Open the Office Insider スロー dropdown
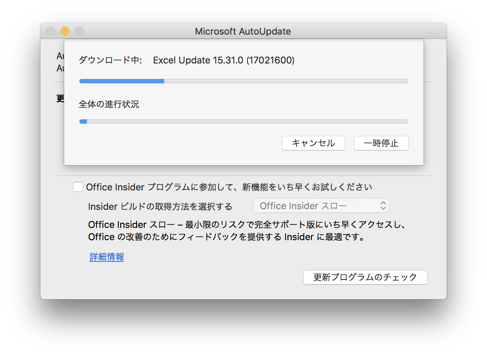 (321, 206)
